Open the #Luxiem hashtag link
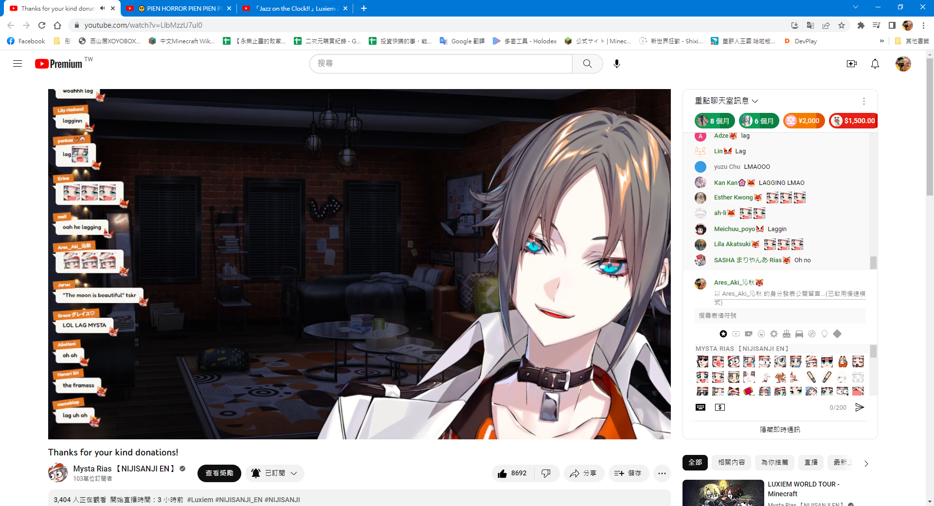This screenshot has width=934, height=506. (x=200, y=500)
